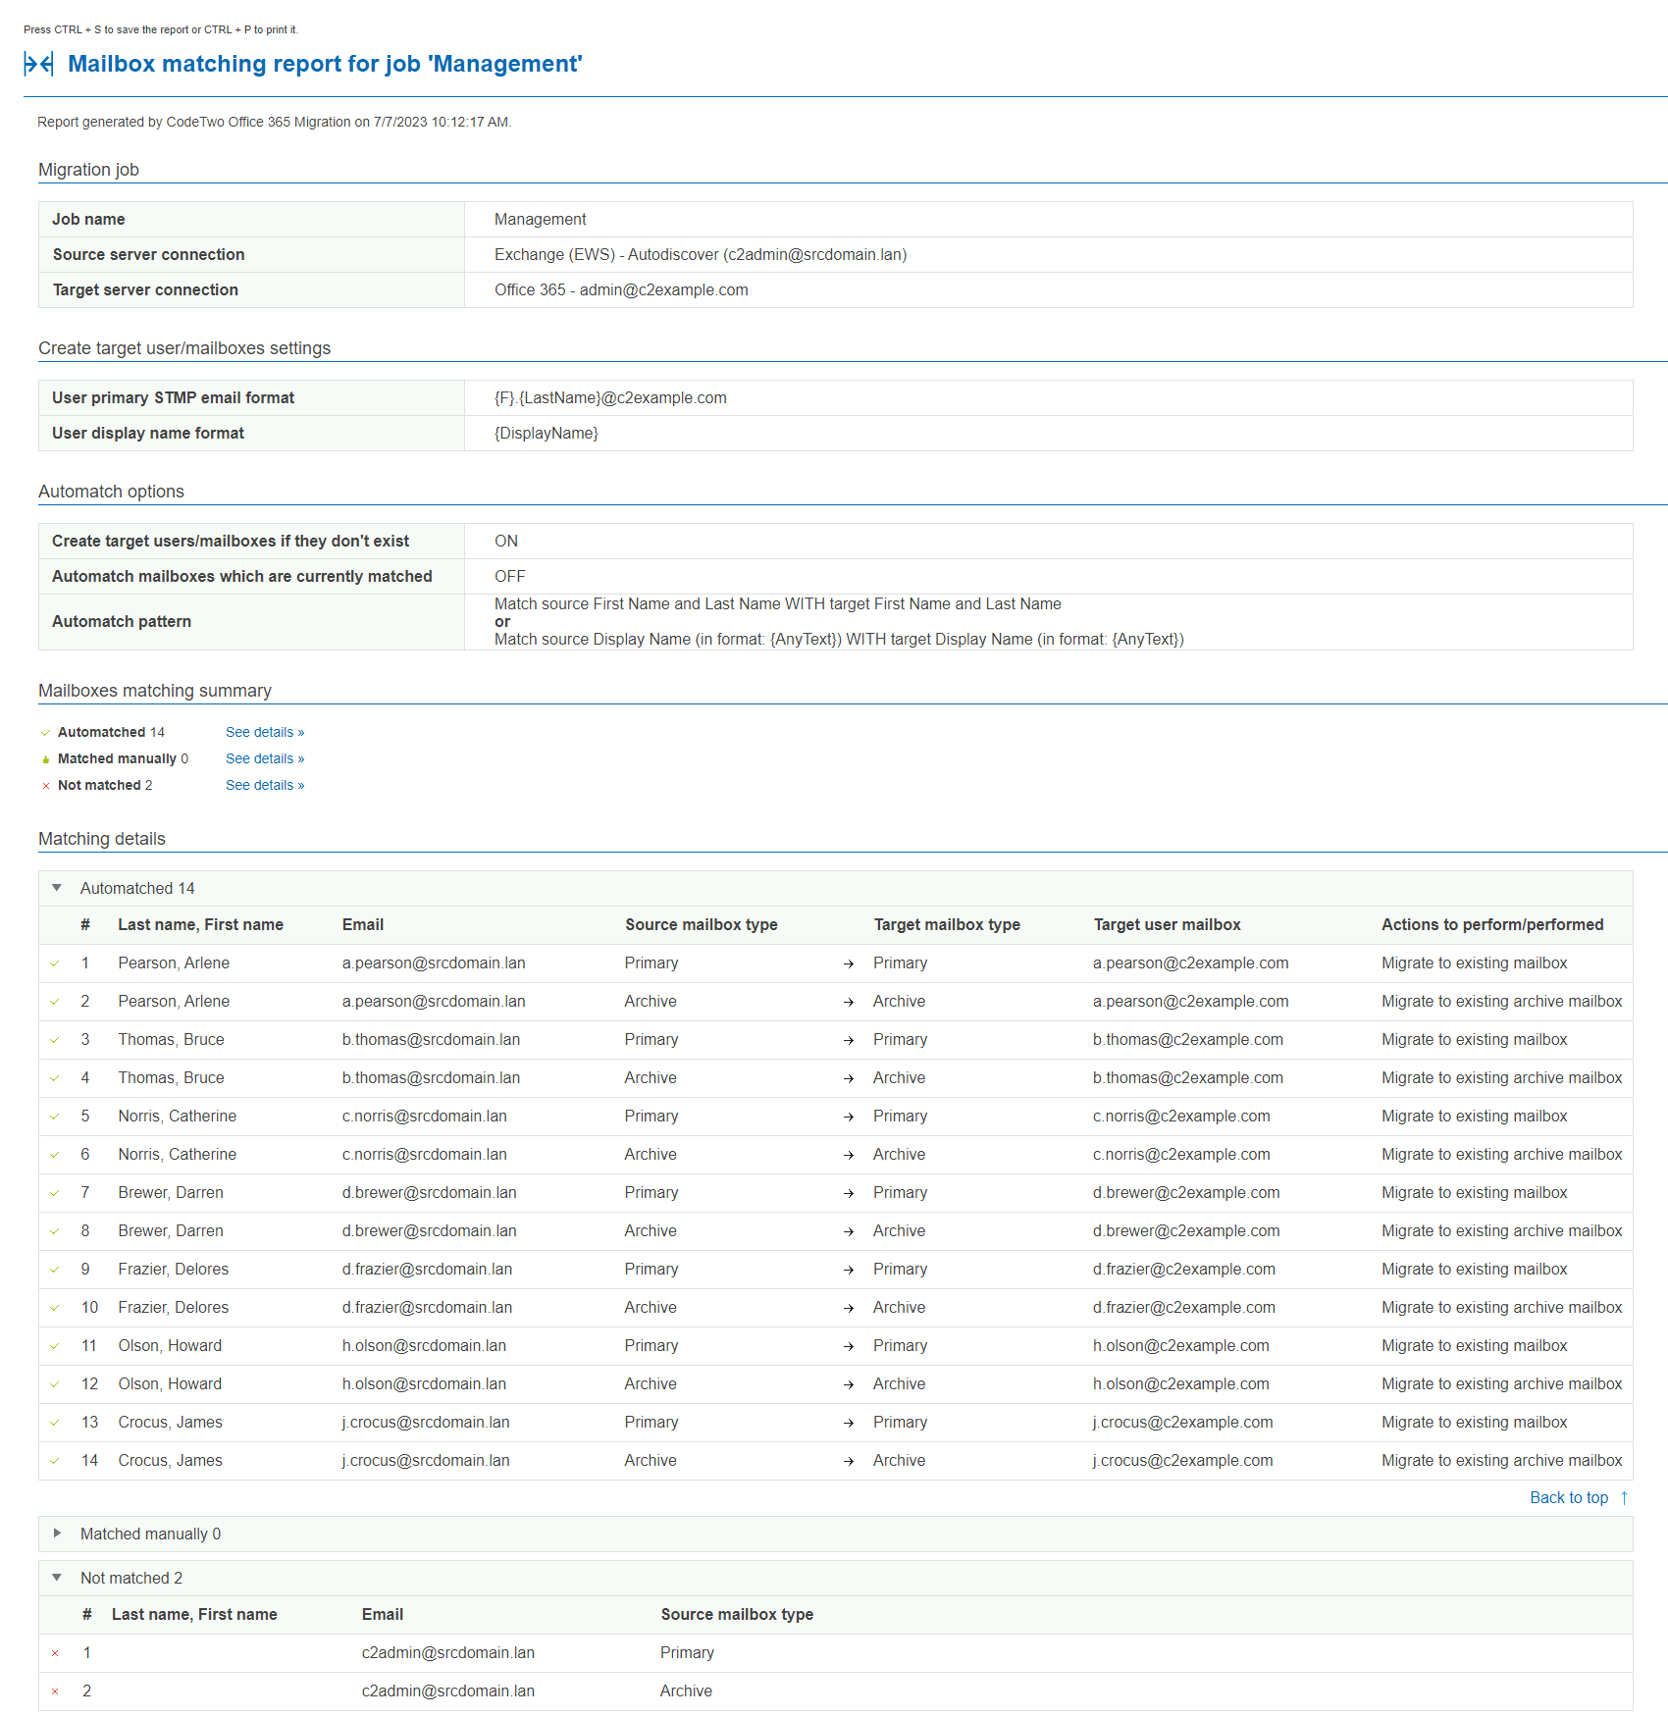The width and height of the screenshot is (1668, 1717).
Task: Click Migrate to existing archive mailbox in row 12
Action: click(x=1501, y=1384)
